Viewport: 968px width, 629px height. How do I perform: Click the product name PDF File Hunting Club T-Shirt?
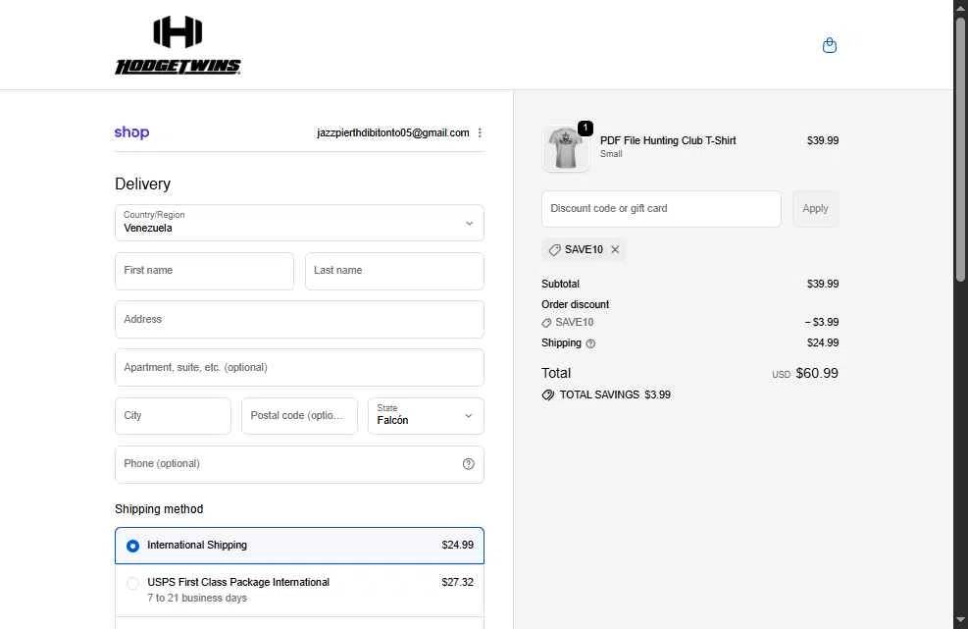click(668, 140)
